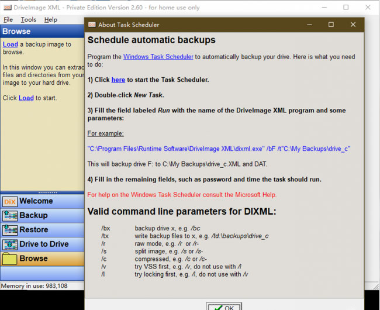The width and height of the screenshot is (380, 310).
Task: Click the /r raw mode row
Action: click(150, 243)
